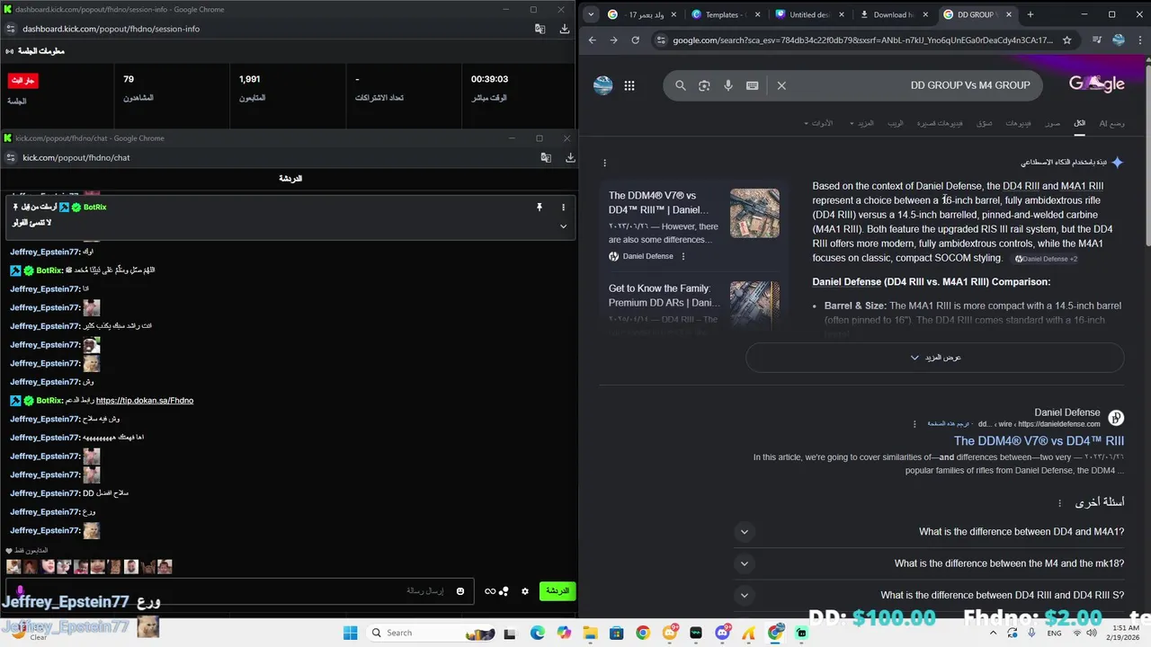Screen dimensions: 1151x647
Task: Switch to the Untitled design browser tab
Action: pos(809,14)
